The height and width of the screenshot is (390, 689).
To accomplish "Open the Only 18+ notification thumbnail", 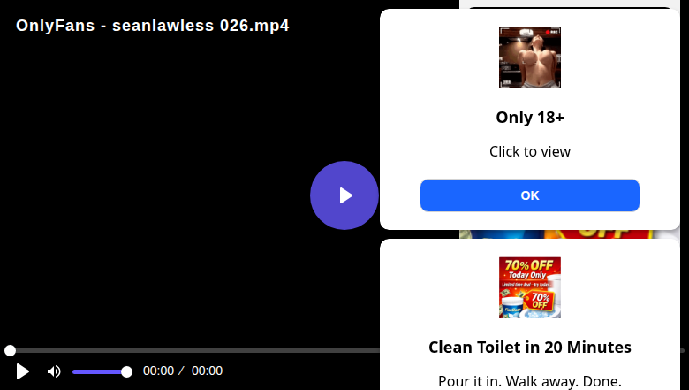I will pyautogui.click(x=529, y=57).
